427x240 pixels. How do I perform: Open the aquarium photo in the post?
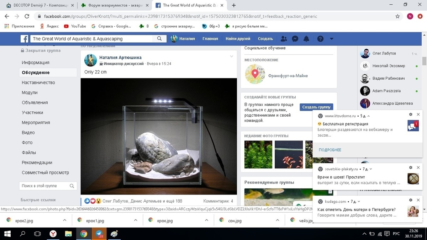tap(159, 136)
